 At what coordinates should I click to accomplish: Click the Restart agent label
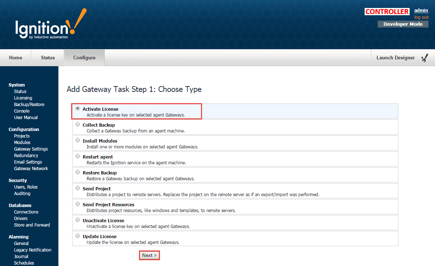coord(98,157)
